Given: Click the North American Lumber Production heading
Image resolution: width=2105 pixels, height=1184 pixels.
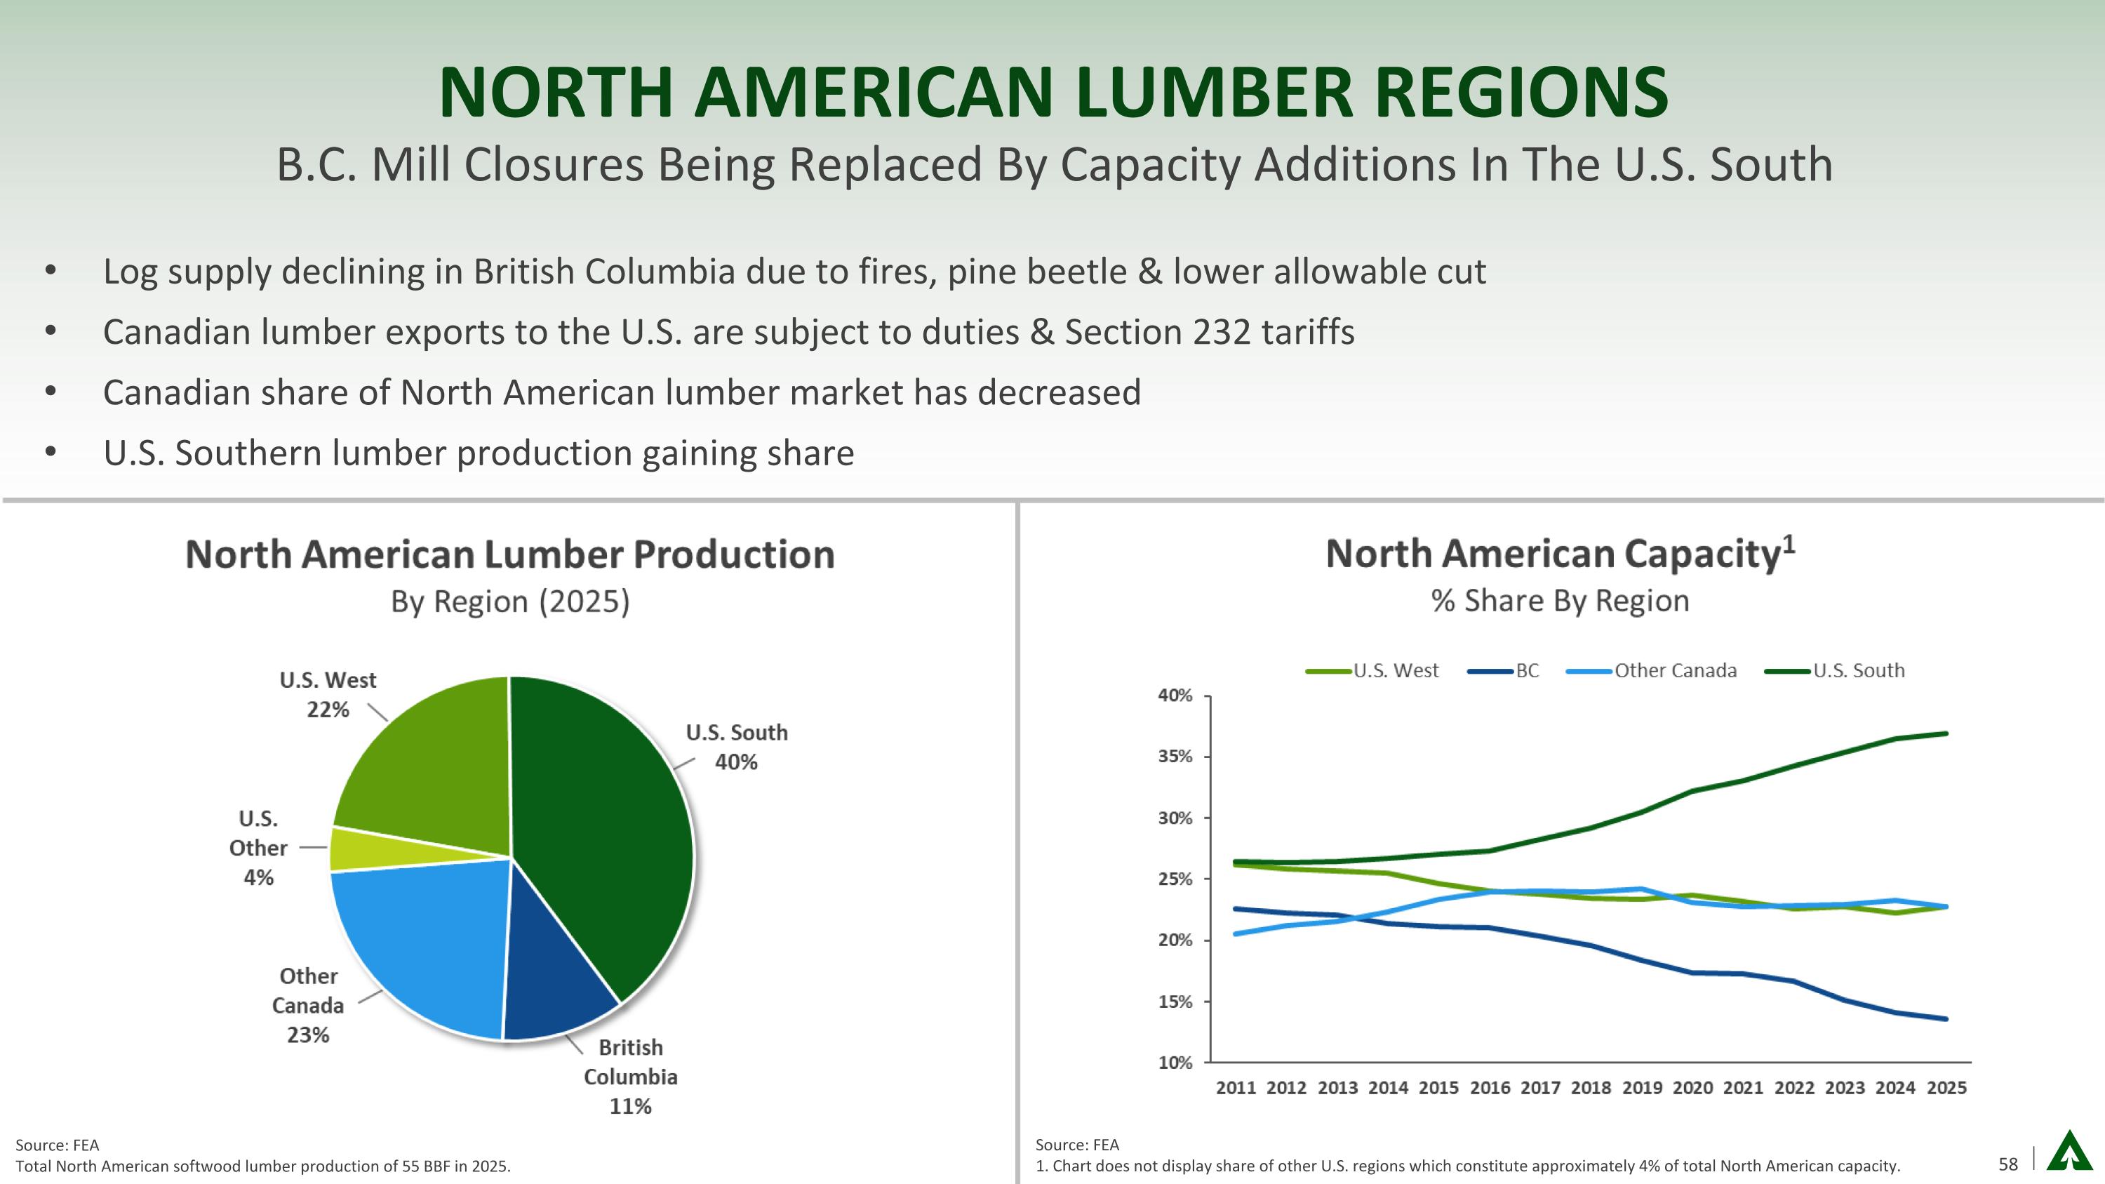Looking at the screenshot, I should click(x=510, y=555).
